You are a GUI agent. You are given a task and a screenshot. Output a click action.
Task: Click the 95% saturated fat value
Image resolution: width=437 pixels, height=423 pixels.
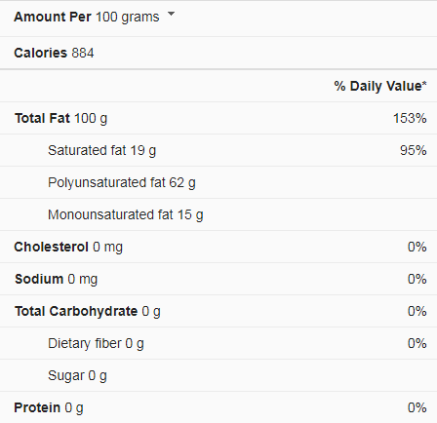(x=414, y=150)
